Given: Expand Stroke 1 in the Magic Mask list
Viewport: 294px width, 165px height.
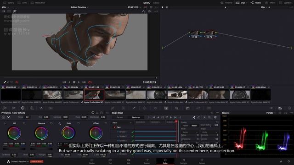Looking at the screenshot, I should click(x=118, y=132).
